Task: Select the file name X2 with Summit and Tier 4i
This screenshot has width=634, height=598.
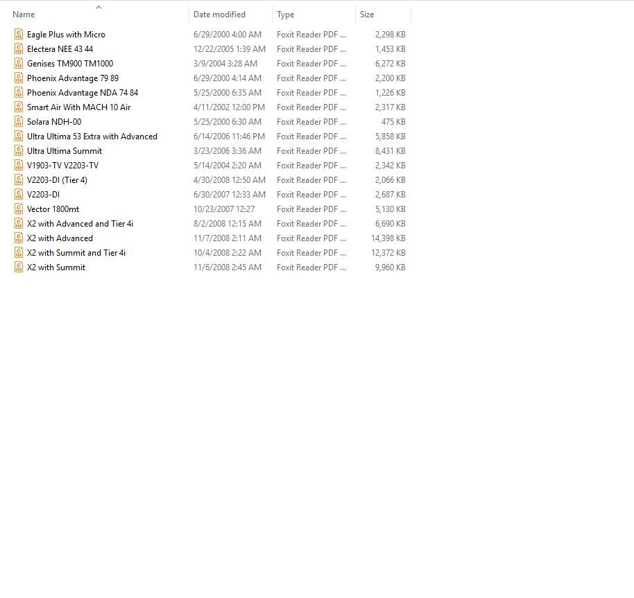Action: pos(76,252)
